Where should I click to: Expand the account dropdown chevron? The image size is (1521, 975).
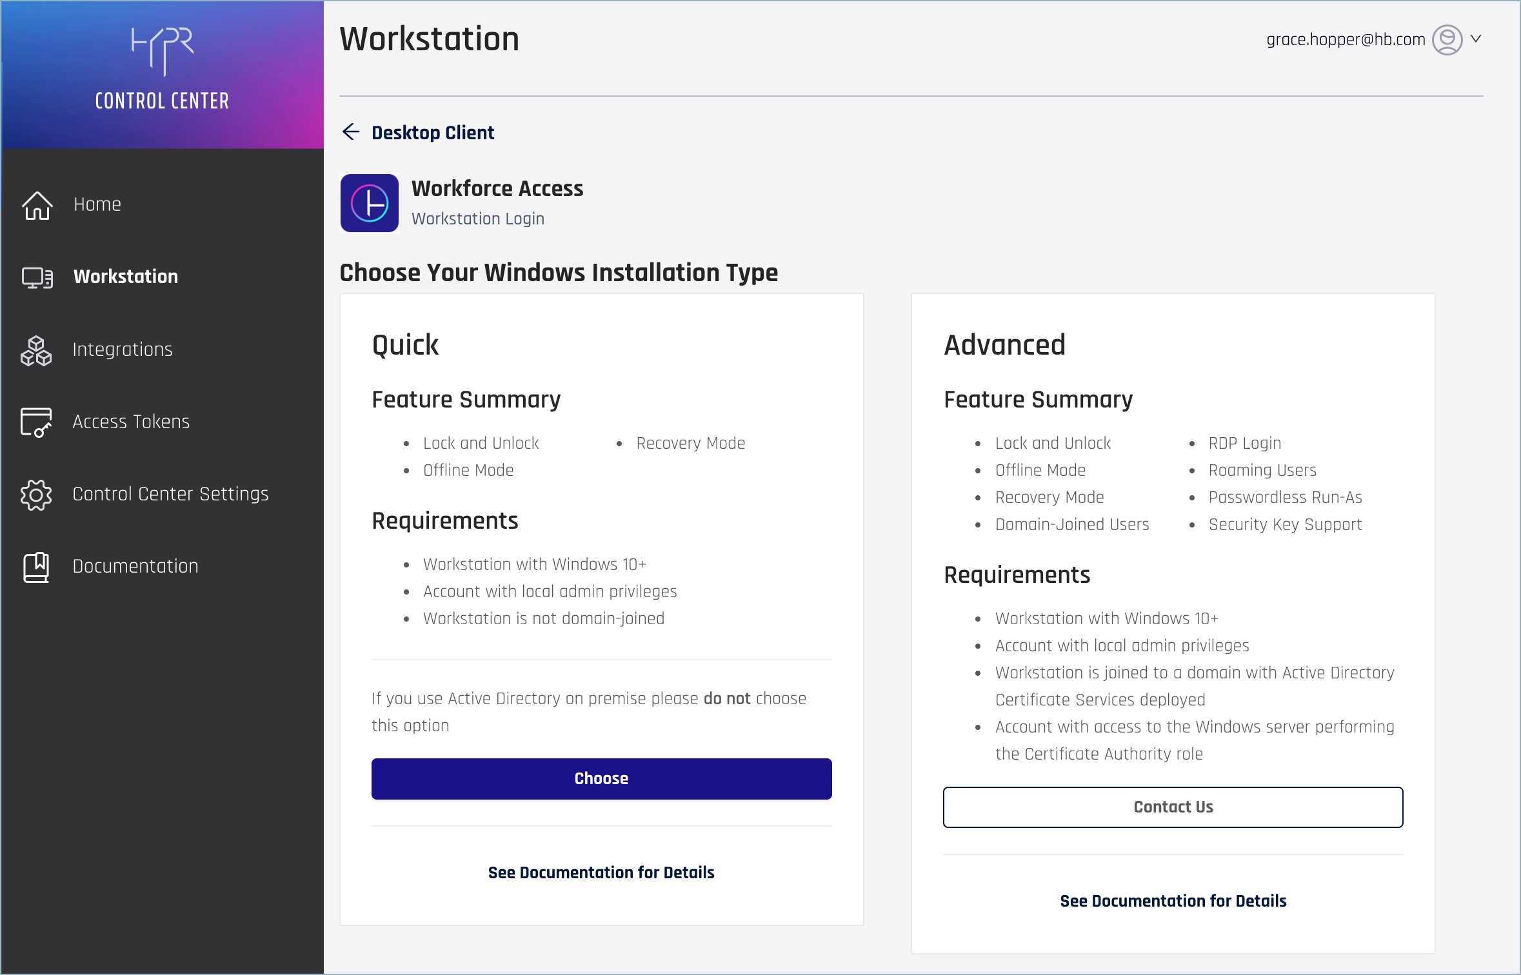pos(1476,39)
